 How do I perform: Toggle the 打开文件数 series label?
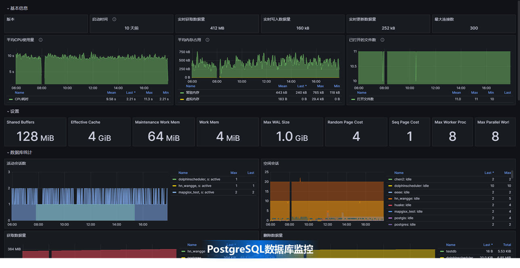[x=365, y=99]
